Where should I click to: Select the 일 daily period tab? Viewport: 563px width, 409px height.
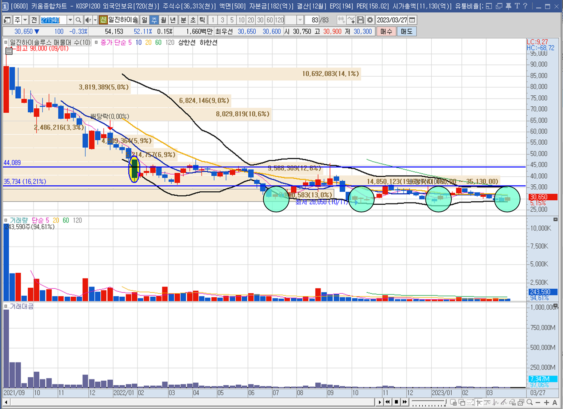point(144,20)
